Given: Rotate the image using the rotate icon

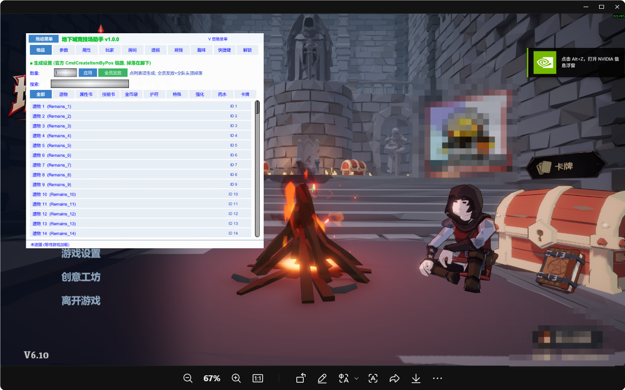Looking at the screenshot, I should pos(301,378).
